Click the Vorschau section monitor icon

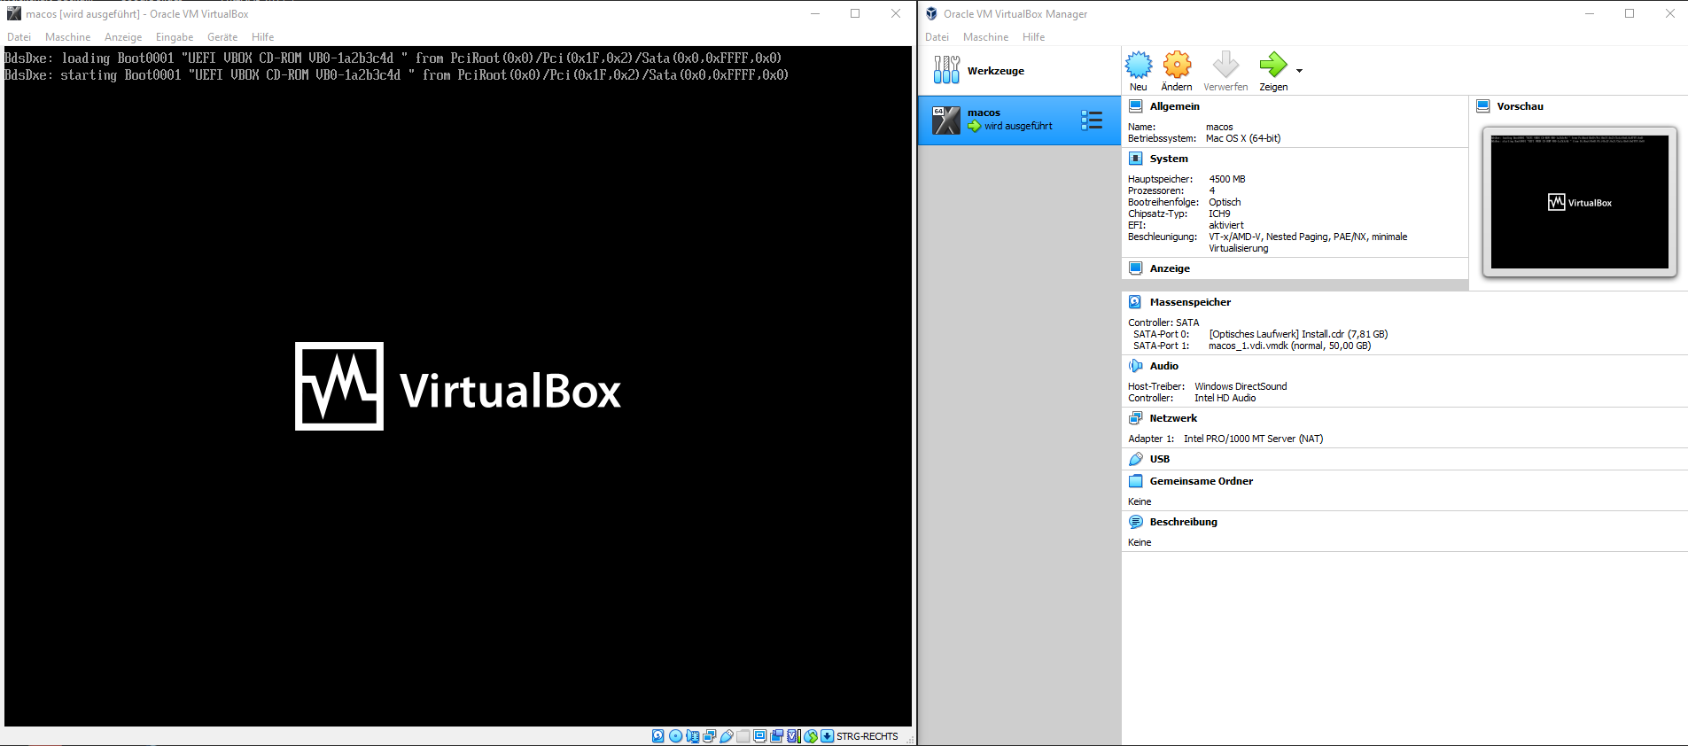1482,106
